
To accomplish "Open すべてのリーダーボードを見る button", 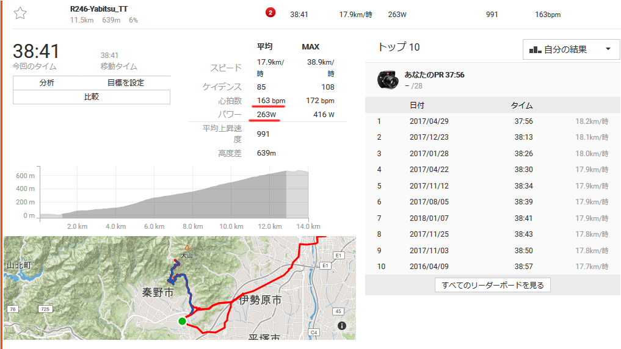I will [x=493, y=285].
